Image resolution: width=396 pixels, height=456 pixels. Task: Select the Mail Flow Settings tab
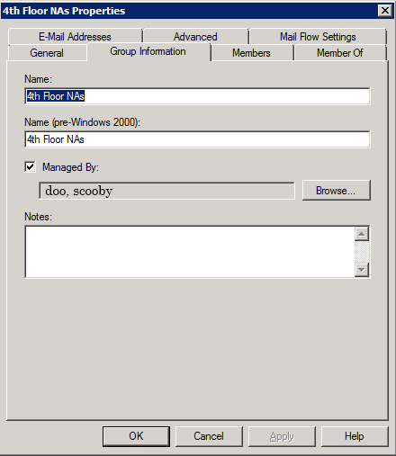click(x=318, y=37)
